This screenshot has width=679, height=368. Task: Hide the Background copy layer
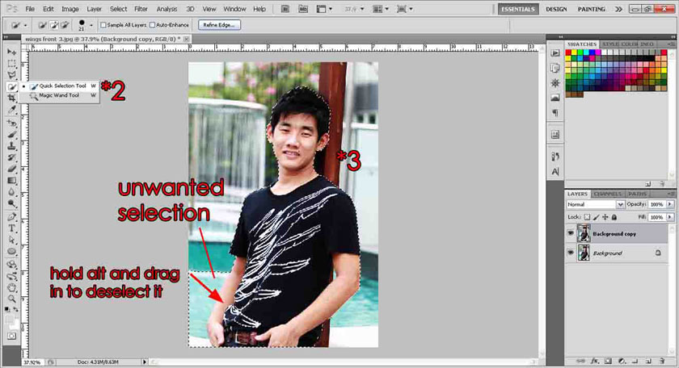(x=571, y=233)
